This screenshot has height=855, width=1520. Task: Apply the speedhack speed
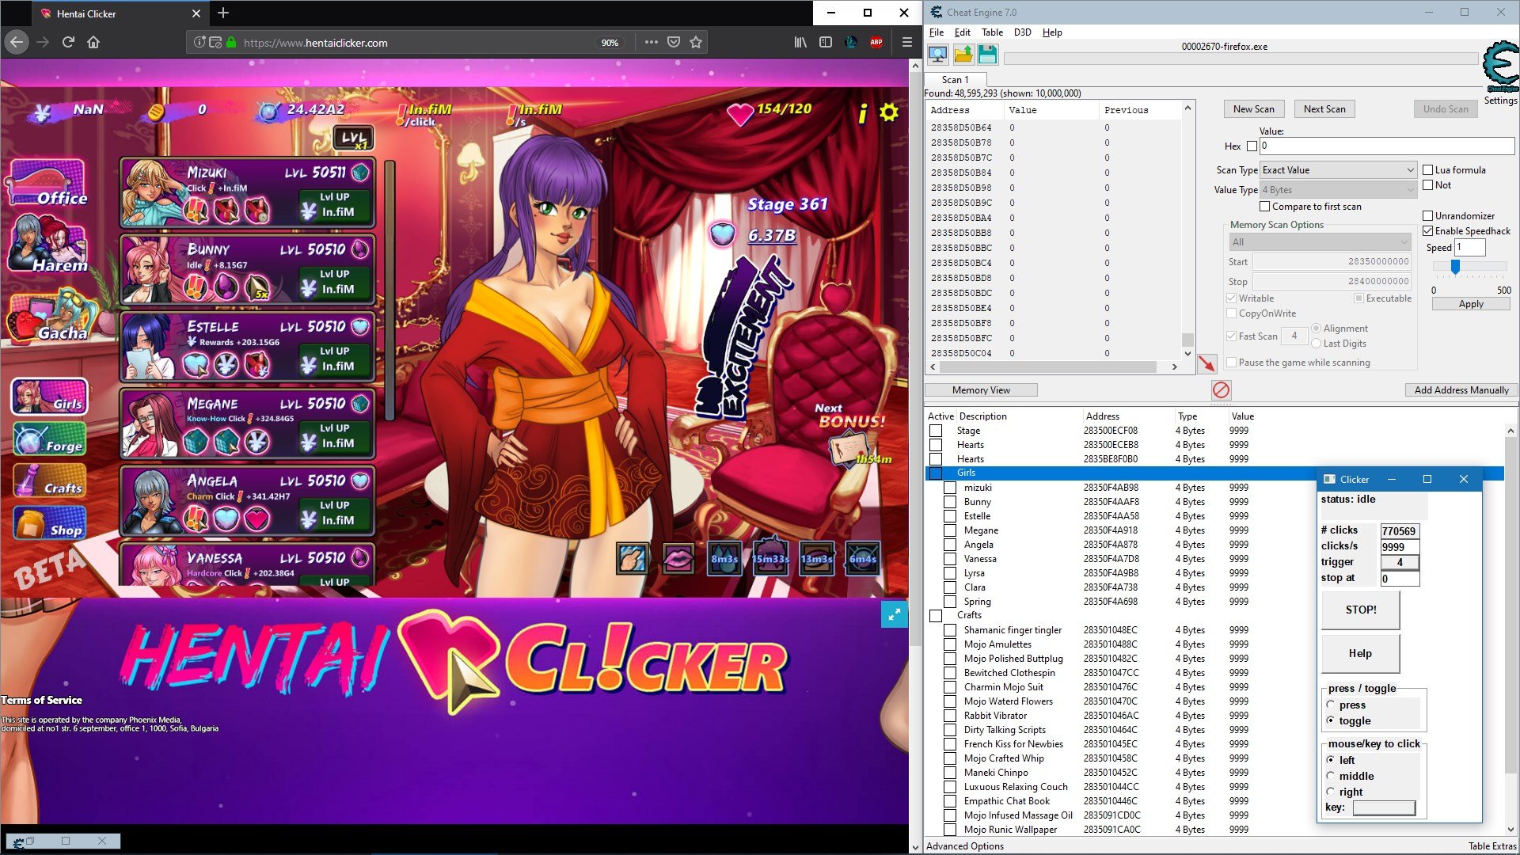(1471, 303)
